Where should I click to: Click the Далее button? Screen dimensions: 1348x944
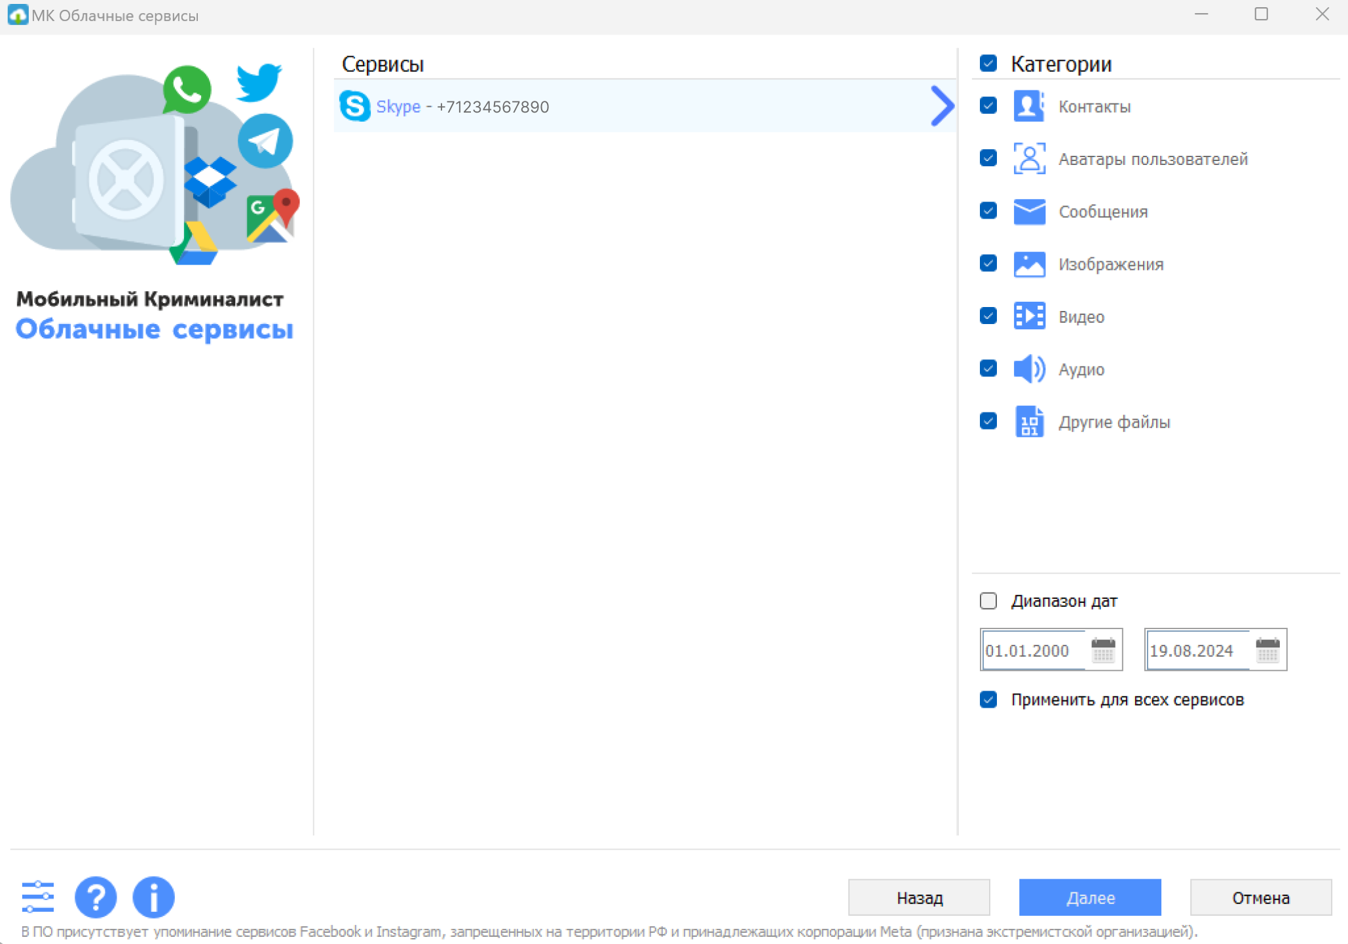[x=1090, y=898]
